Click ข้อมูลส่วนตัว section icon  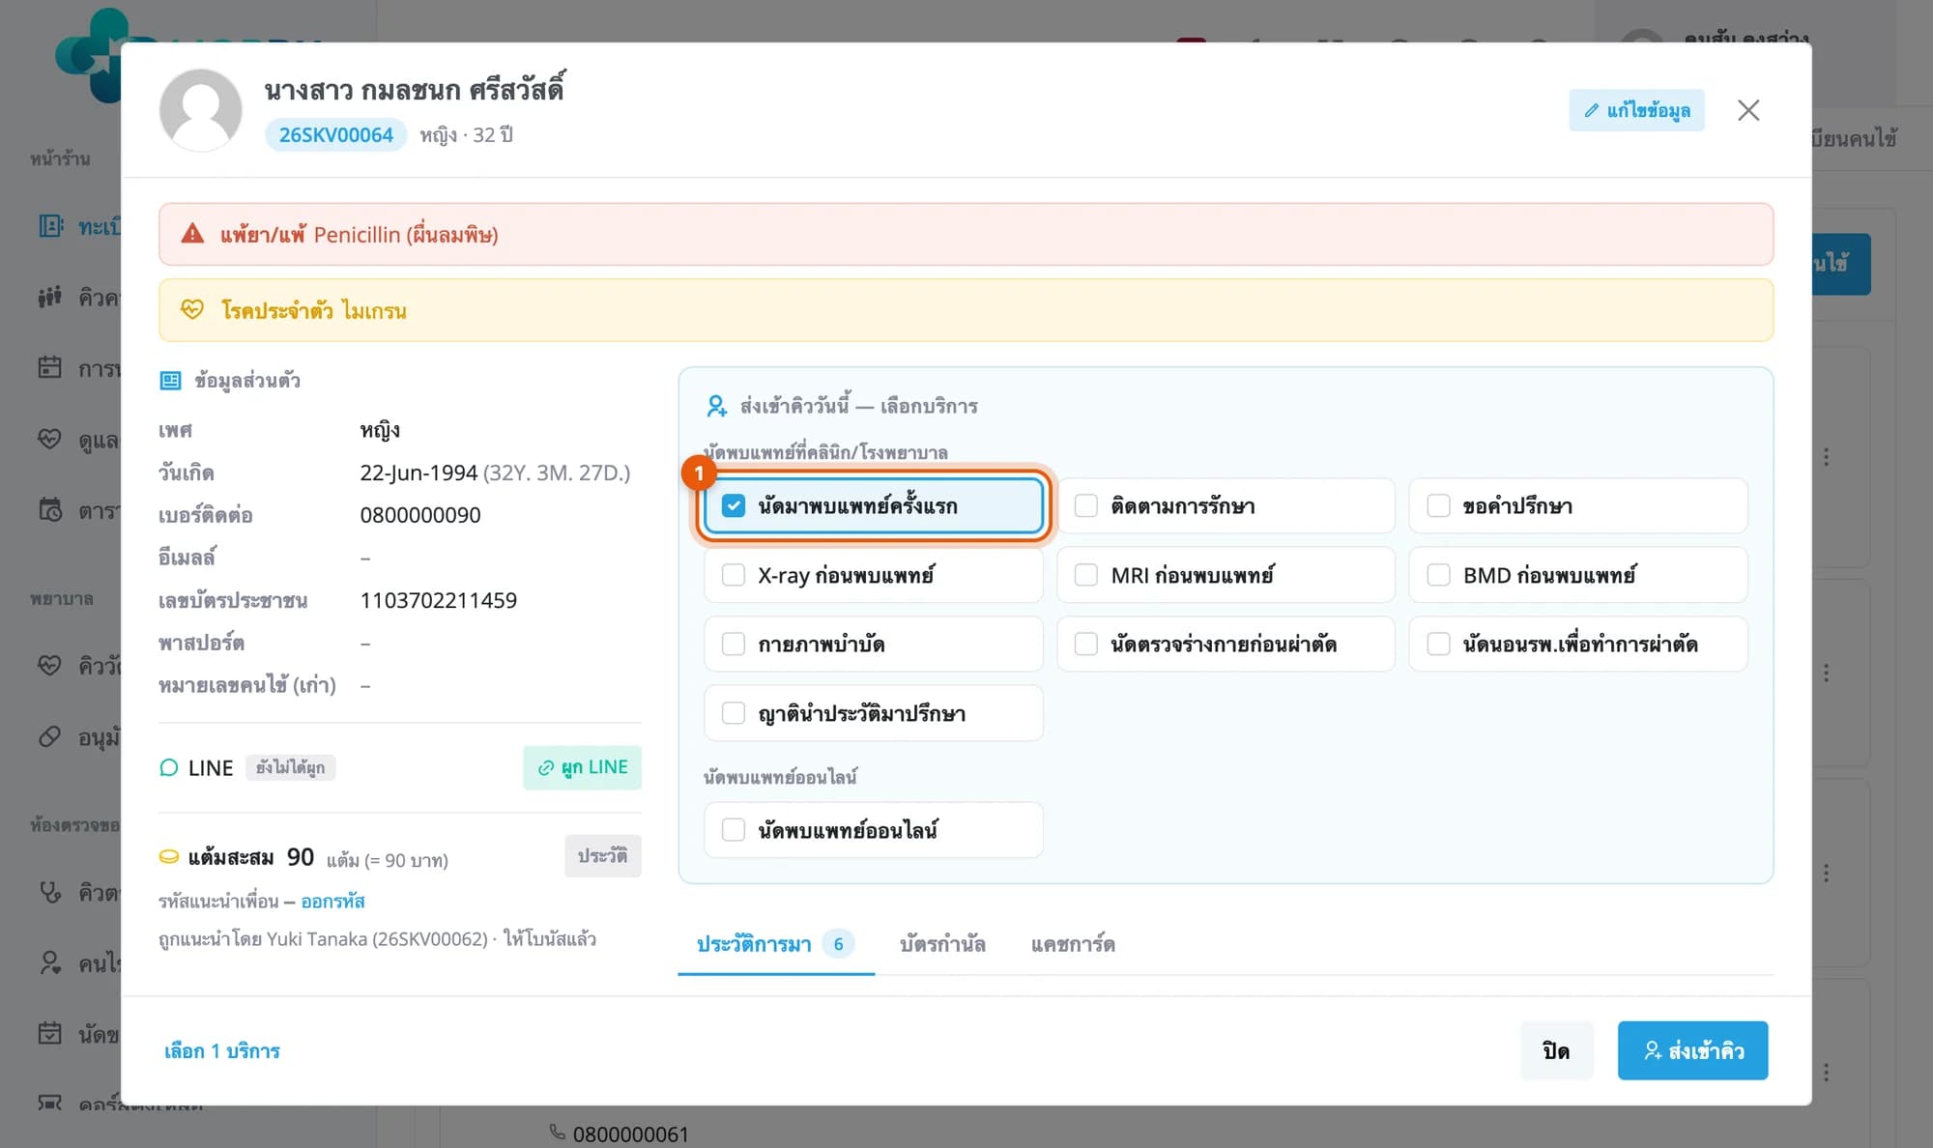click(x=170, y=381)
